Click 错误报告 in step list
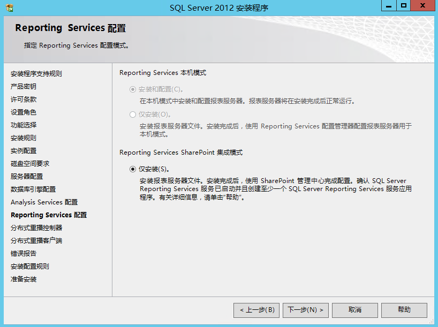 (x=24, y=254)
